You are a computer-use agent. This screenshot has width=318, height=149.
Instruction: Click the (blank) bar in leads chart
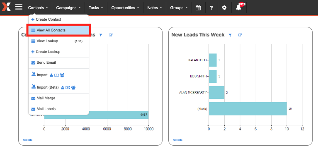[x=248, y=109]
